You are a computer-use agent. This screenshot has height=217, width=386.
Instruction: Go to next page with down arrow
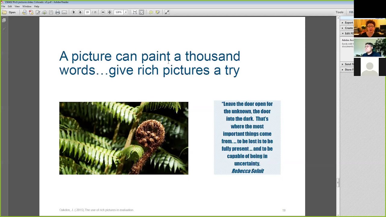80,12
